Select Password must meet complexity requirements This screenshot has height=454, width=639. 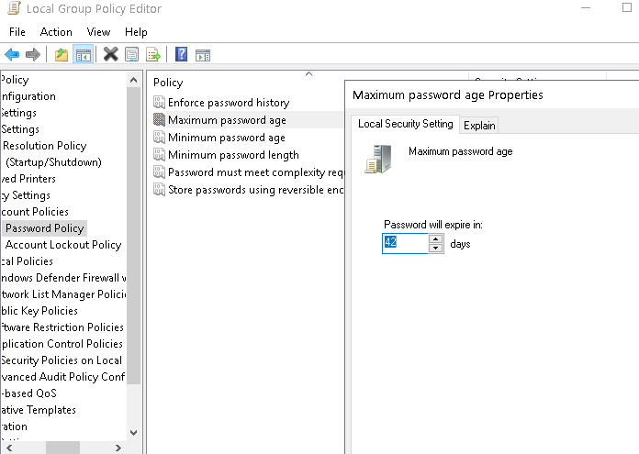256,172
